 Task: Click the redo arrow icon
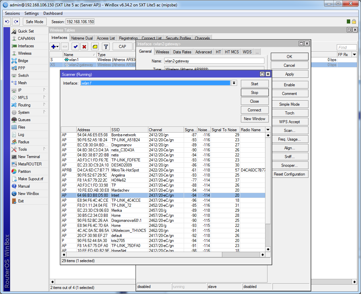[x=16, y=21]
